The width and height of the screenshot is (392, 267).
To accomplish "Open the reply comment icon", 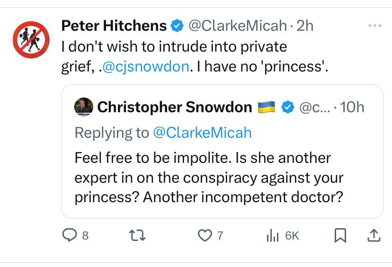I will pyautogui.click(x=70, y=235).
